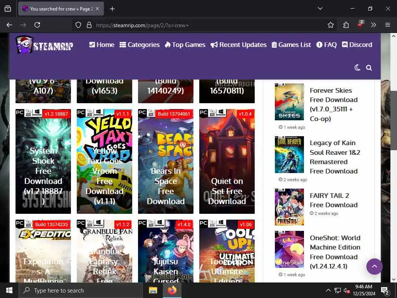Open OneShot World Machine Edition link
The height and width of the screenshot is (298, 397).
point(335,252)
